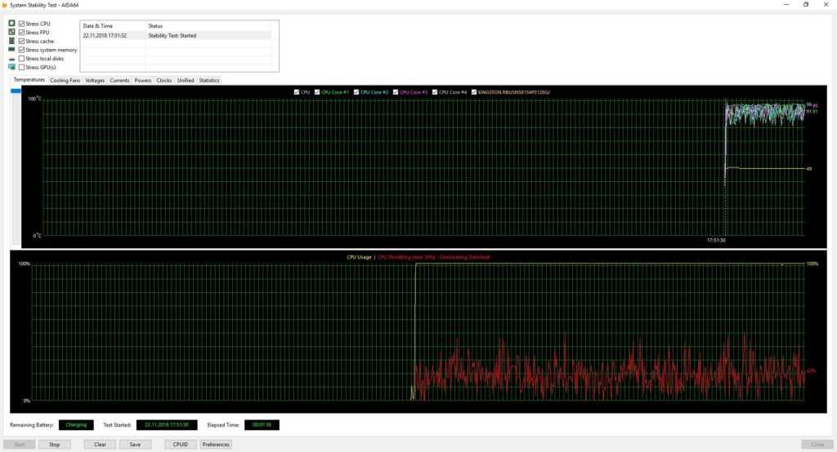Screen dimensions: 837x452
Task: Click the AIDA64 app icon in title bar
Action: pyautogui.click(x=5, y=5)
